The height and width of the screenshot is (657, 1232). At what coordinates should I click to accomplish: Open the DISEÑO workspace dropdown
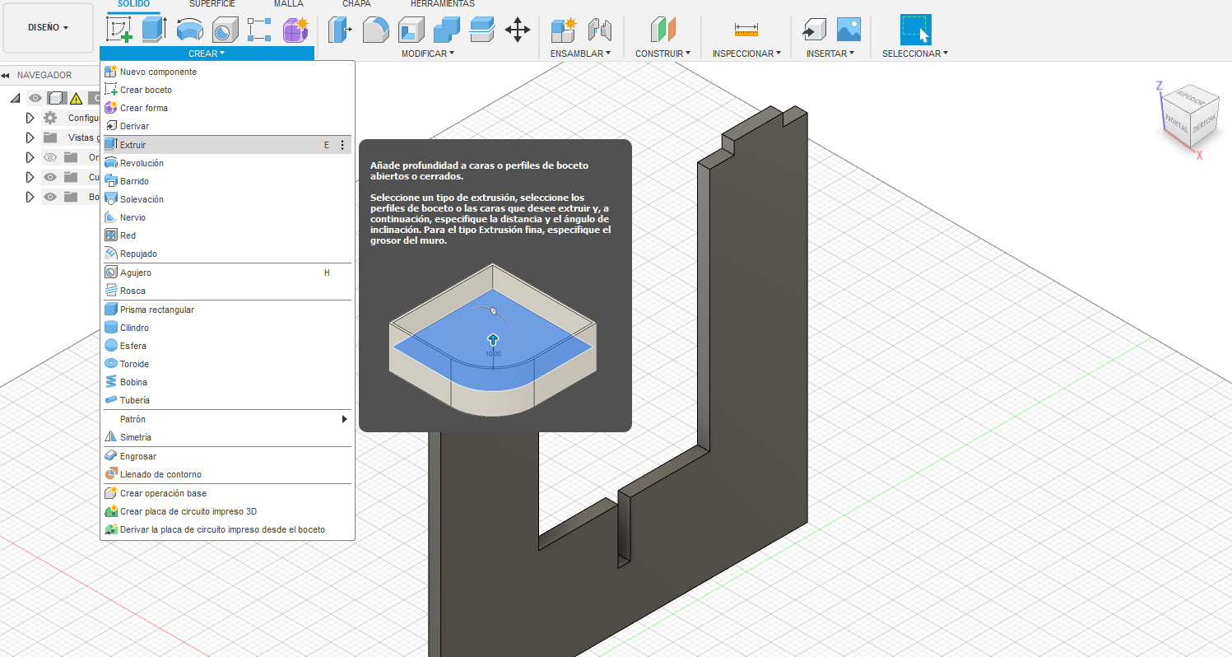pos(48,27)
